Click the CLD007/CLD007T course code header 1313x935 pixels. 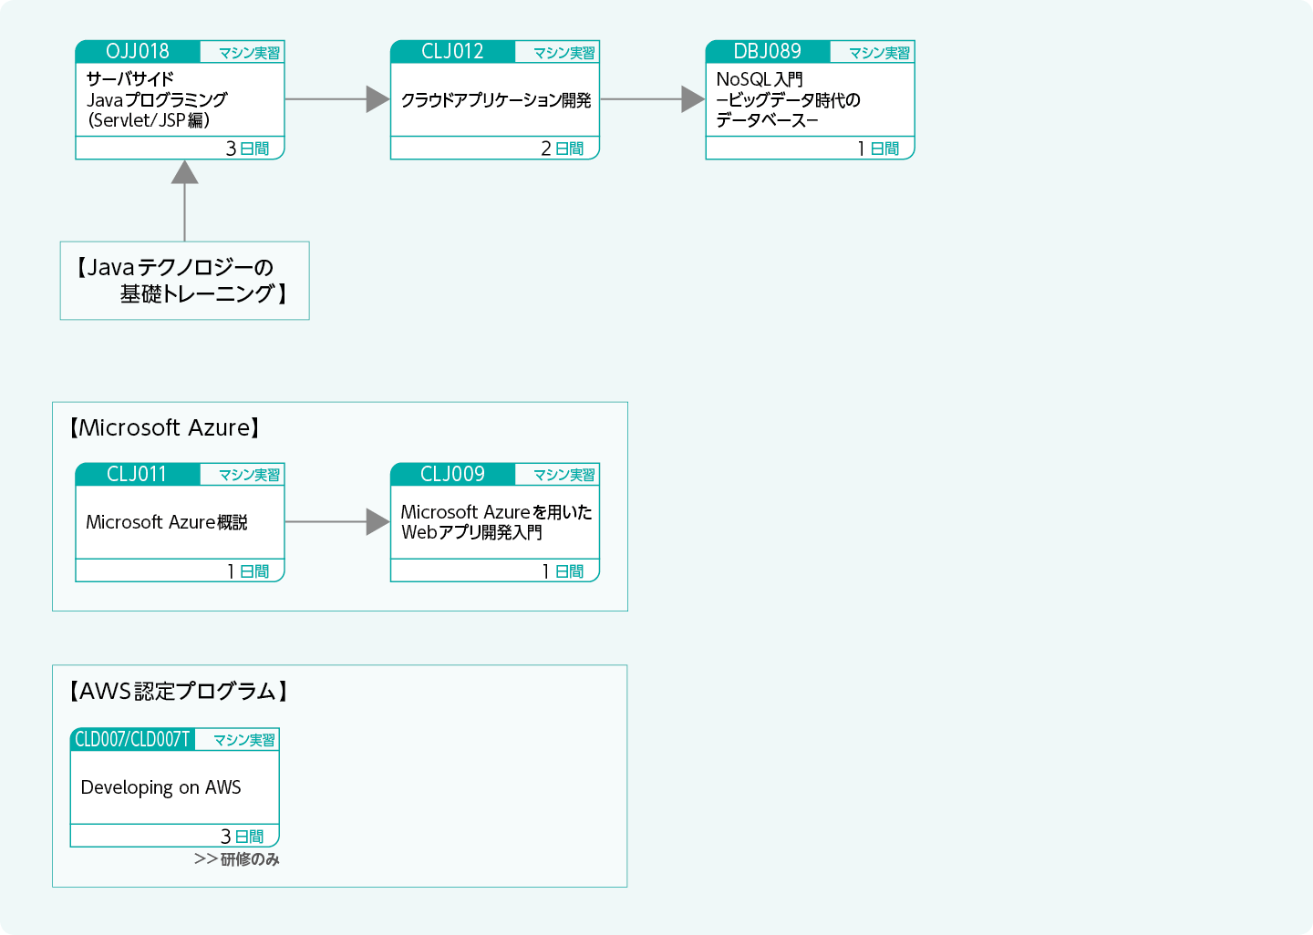tap(132, 739)
